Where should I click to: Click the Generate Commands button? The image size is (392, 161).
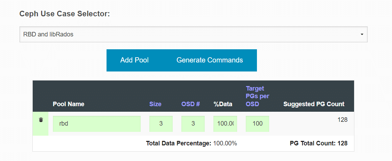pos(210,60)
